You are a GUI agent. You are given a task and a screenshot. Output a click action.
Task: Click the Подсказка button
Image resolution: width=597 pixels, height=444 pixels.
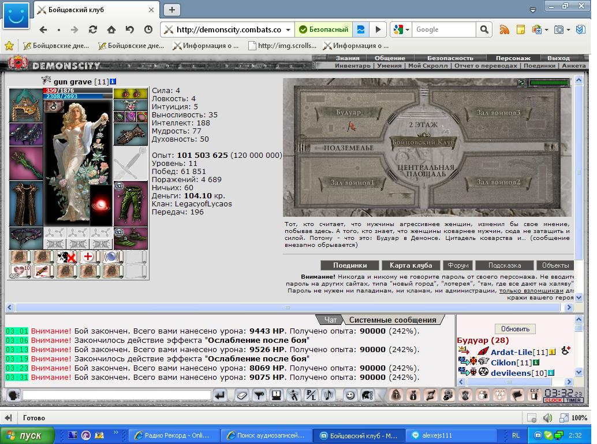[x=505, y=265]
